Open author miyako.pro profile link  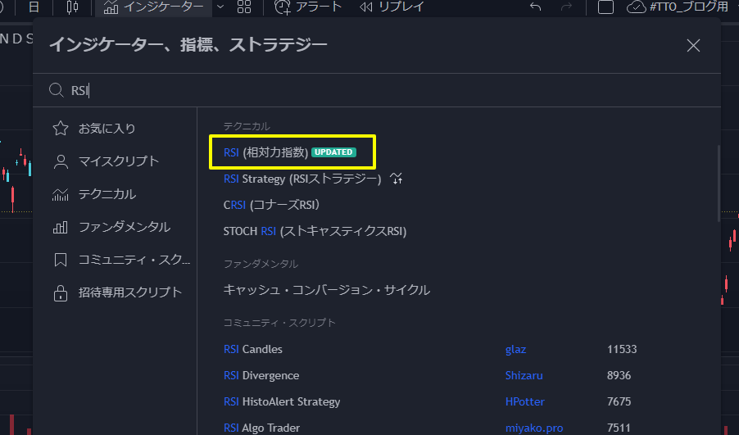click(x=534, y=428)
